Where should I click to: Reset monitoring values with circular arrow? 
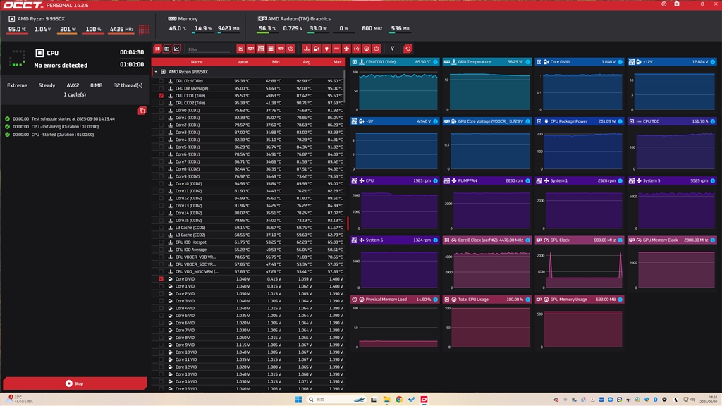tap(408, 49)
